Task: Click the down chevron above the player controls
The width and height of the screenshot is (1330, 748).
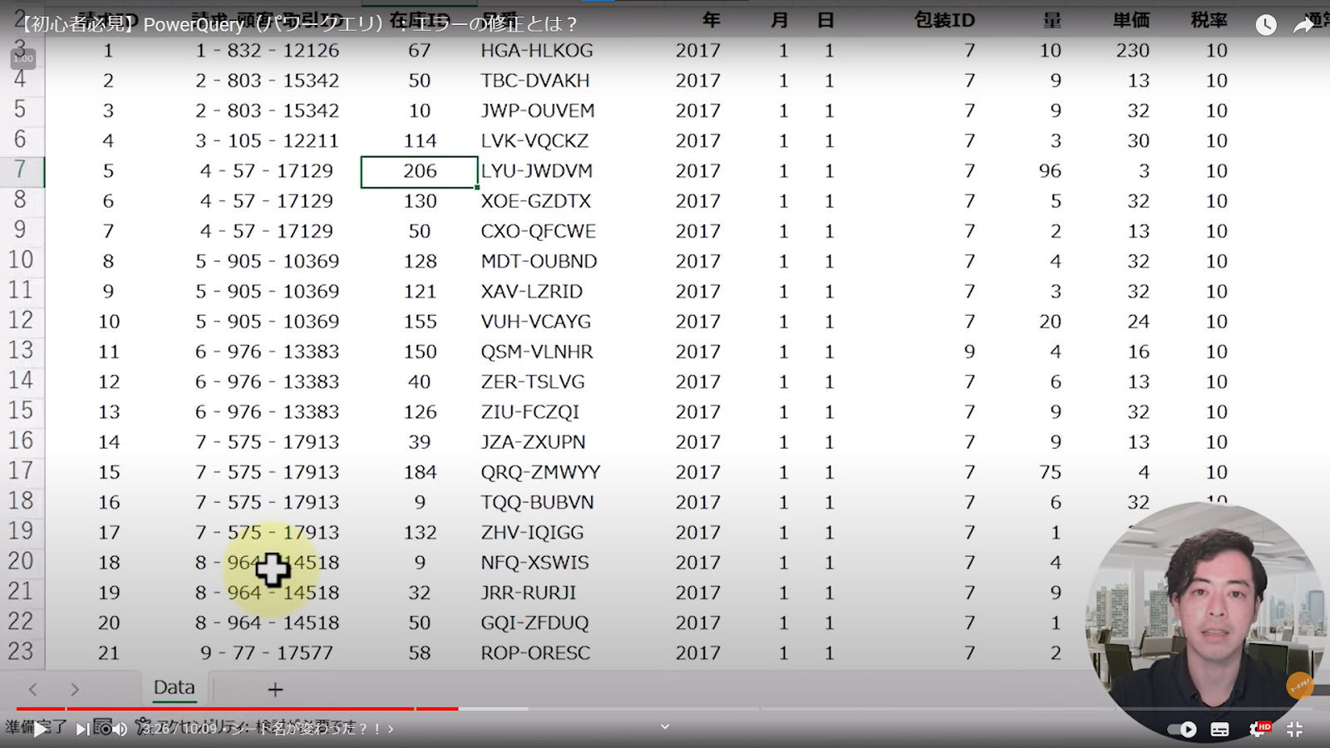Action: tap(665, 726)
